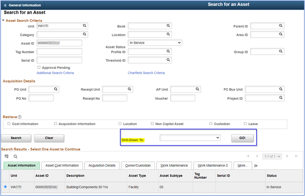Viewport: 305px width, 196px height.
Task: Open the Asset Status dropdown
Action: 155,43
